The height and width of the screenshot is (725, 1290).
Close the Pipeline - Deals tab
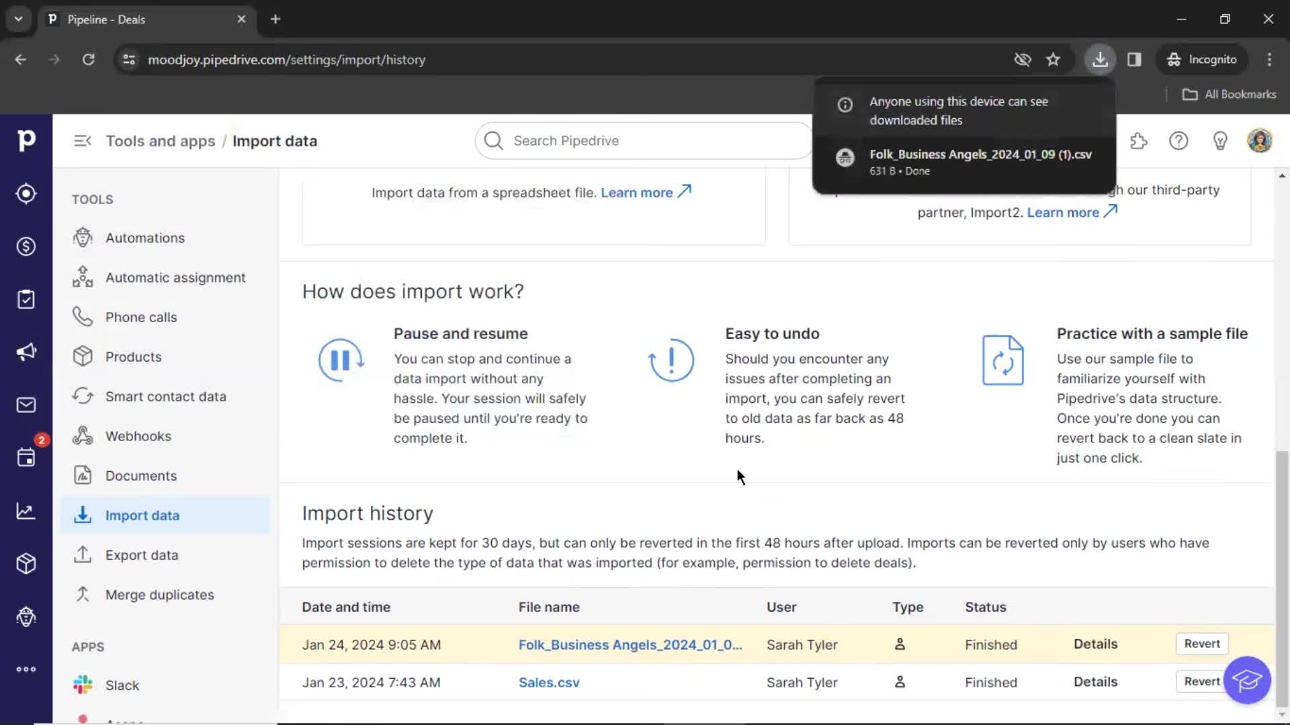[241, 19]
